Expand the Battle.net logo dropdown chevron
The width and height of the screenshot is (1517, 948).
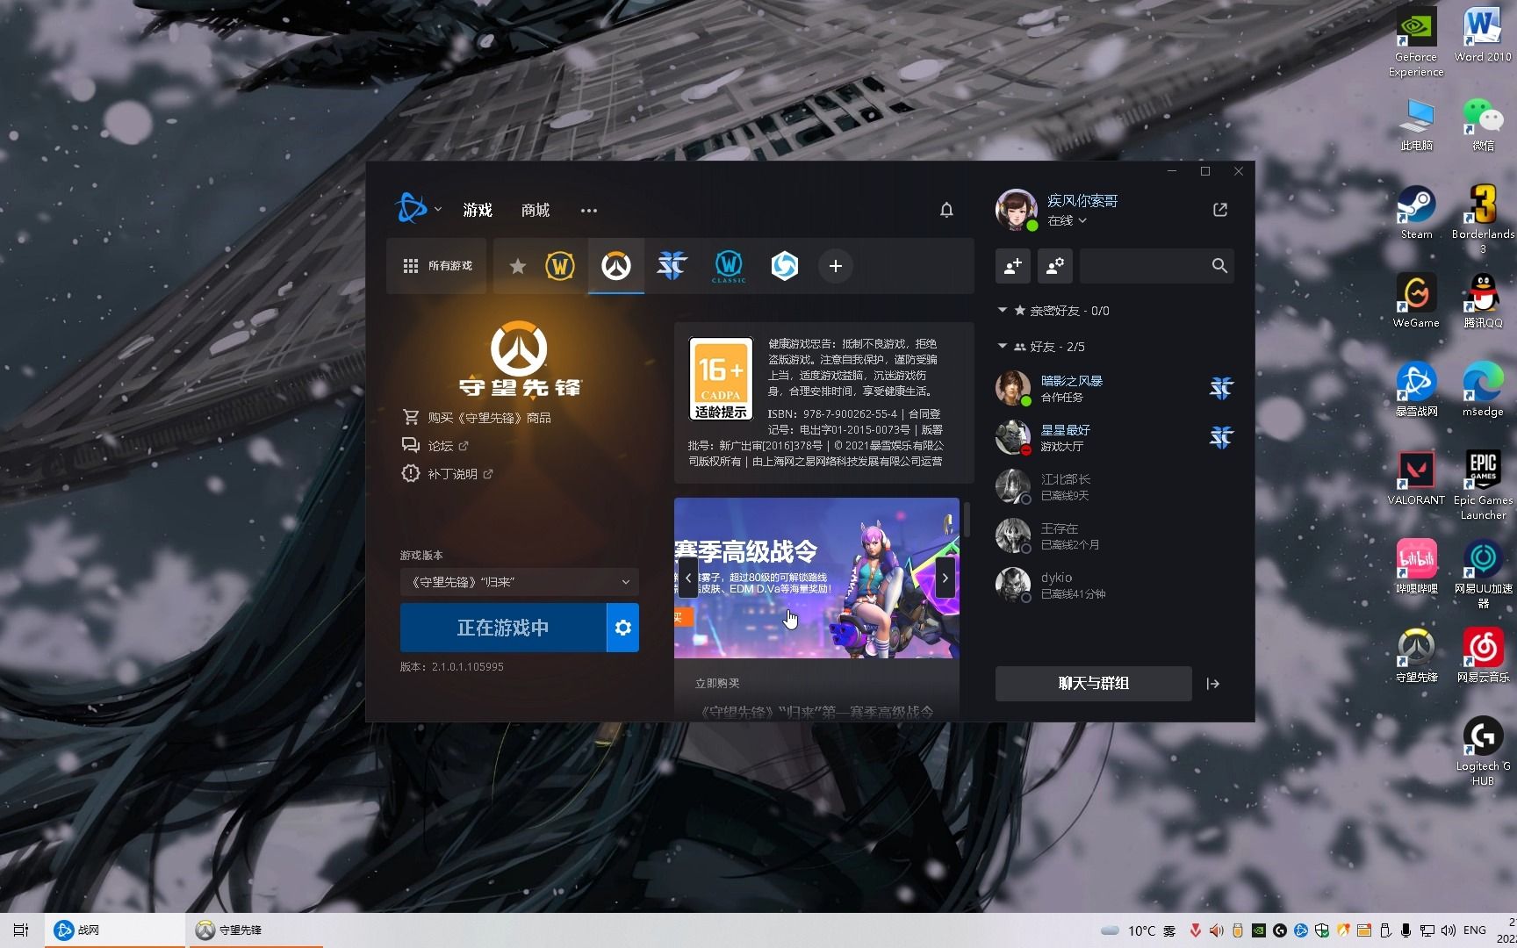pyautogui.click(x=437, y=209)
